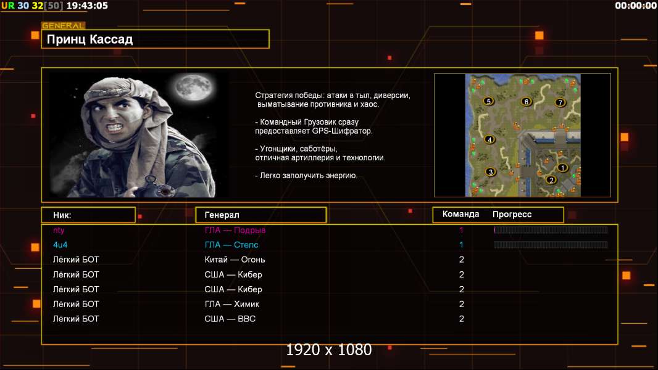This screenshot has height=370, width=658.
Task: Click start position 7 marker on map
Action: 560,102
